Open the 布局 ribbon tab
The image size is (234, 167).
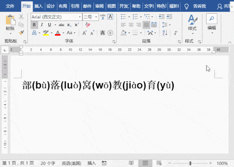click(x=63, y=6)
